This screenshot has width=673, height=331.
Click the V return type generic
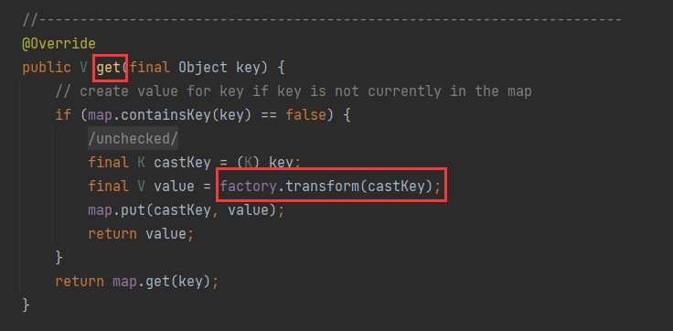[84, 68]
